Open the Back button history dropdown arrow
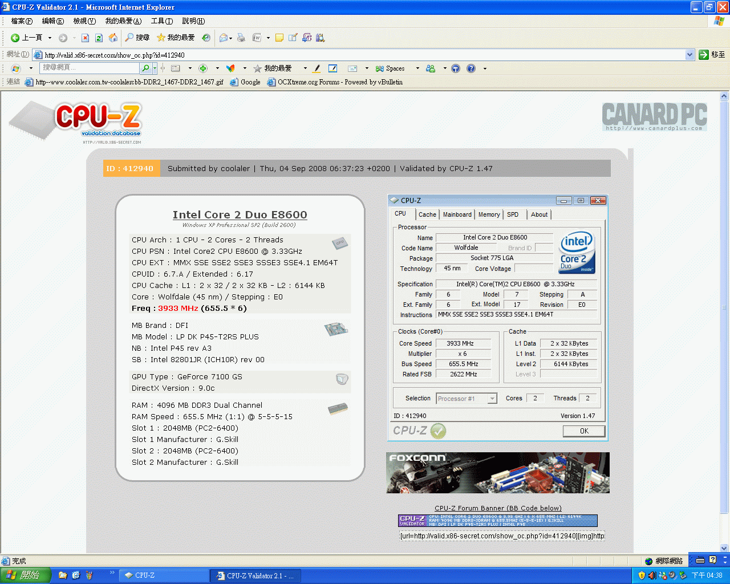The height and width of the screenshot is (584, 730). tap(50, 38)
